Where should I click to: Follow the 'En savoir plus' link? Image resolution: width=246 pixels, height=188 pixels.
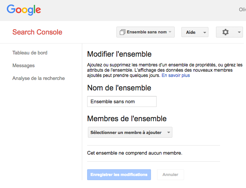pyautogui.click(x=176, y=75)
